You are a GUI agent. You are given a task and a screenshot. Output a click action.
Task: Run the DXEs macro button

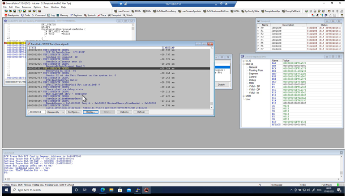pos(147,11)
